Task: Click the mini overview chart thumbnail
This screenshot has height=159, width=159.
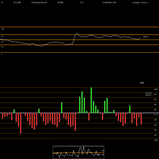Action: point(79,152)
